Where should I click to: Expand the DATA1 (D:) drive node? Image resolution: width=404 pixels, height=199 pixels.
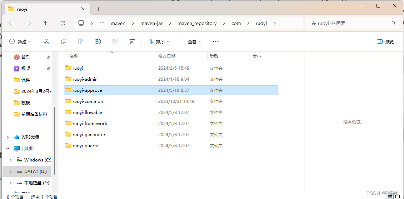11,171
